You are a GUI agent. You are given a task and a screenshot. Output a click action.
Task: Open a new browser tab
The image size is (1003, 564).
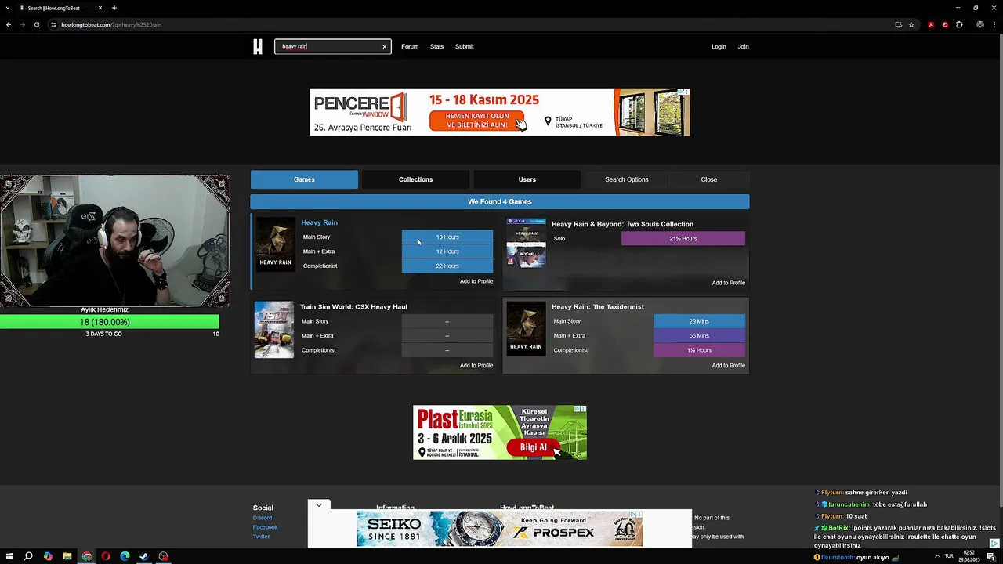(x=114, y=8)
